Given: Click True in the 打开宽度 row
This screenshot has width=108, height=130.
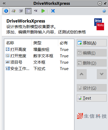Looking at the screenshot, I should tap(64, 56).
